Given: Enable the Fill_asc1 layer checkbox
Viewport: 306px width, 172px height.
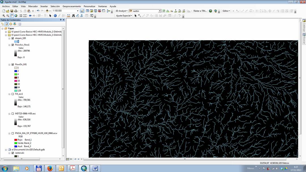Looking at the screenshot, I should click(x=13, y=94).
